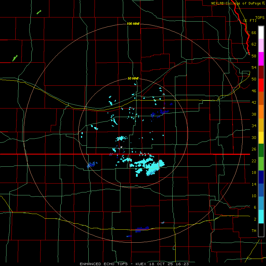Viewport: 266px width, 266px height.
Task: Click the magenta swatch between 54 and 58
Action: tap(261, 59)
